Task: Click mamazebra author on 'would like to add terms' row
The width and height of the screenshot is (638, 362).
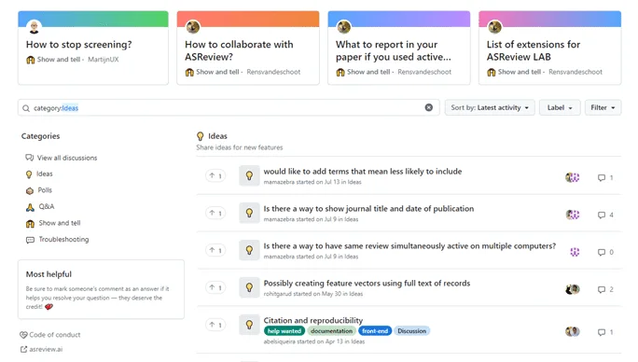Action: [x=279, y=182]
